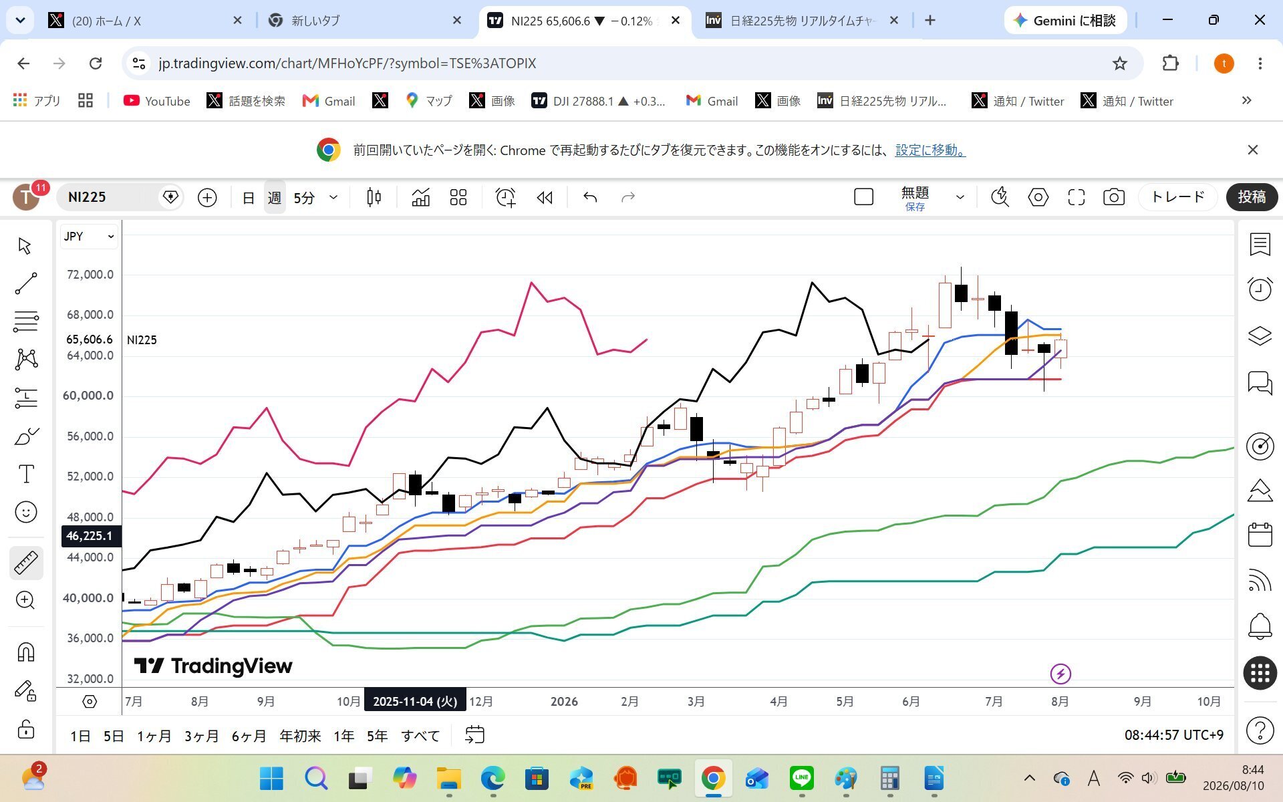Screen dimensions: 1283x802
Task: Open the candlestick chart type selector
Action: [x=374, y=197]
